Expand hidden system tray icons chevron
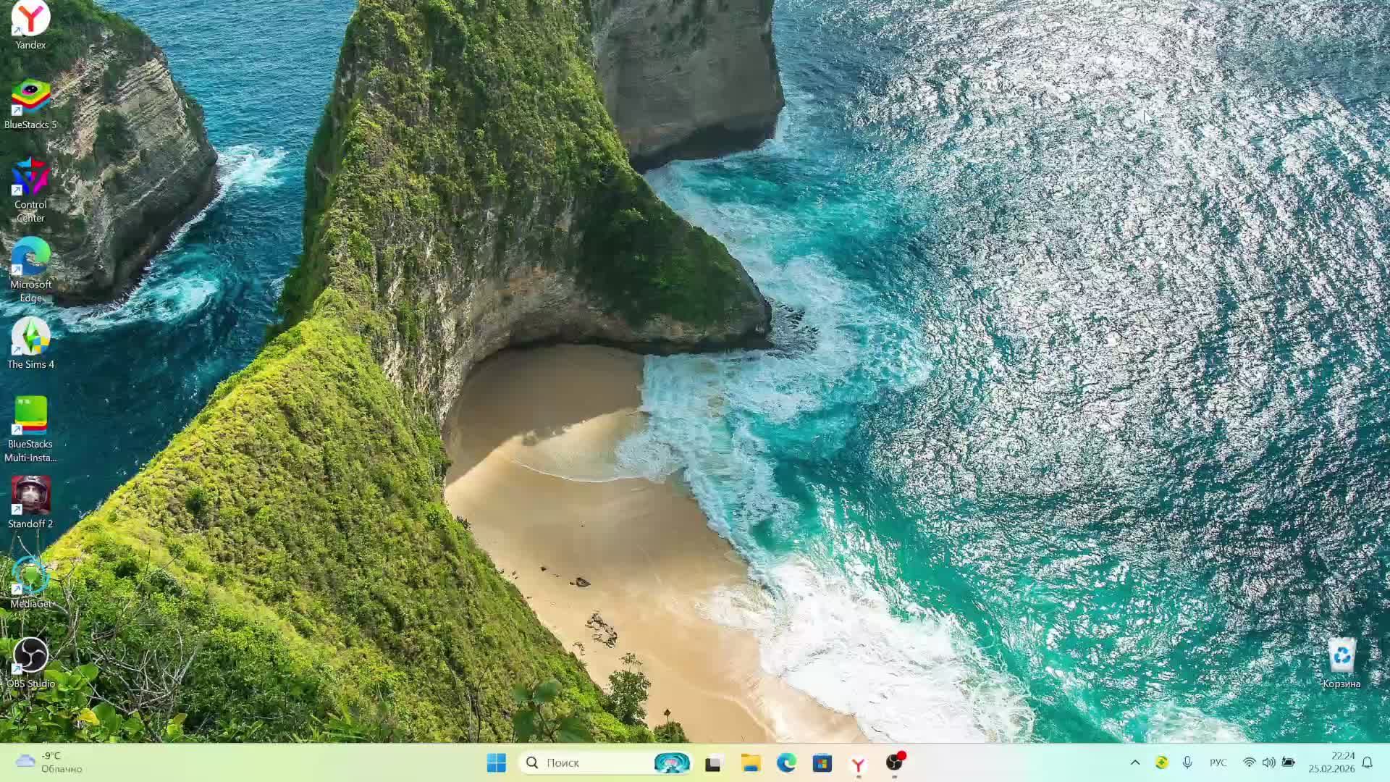 pyautogui.click(x=1135, y=762)
